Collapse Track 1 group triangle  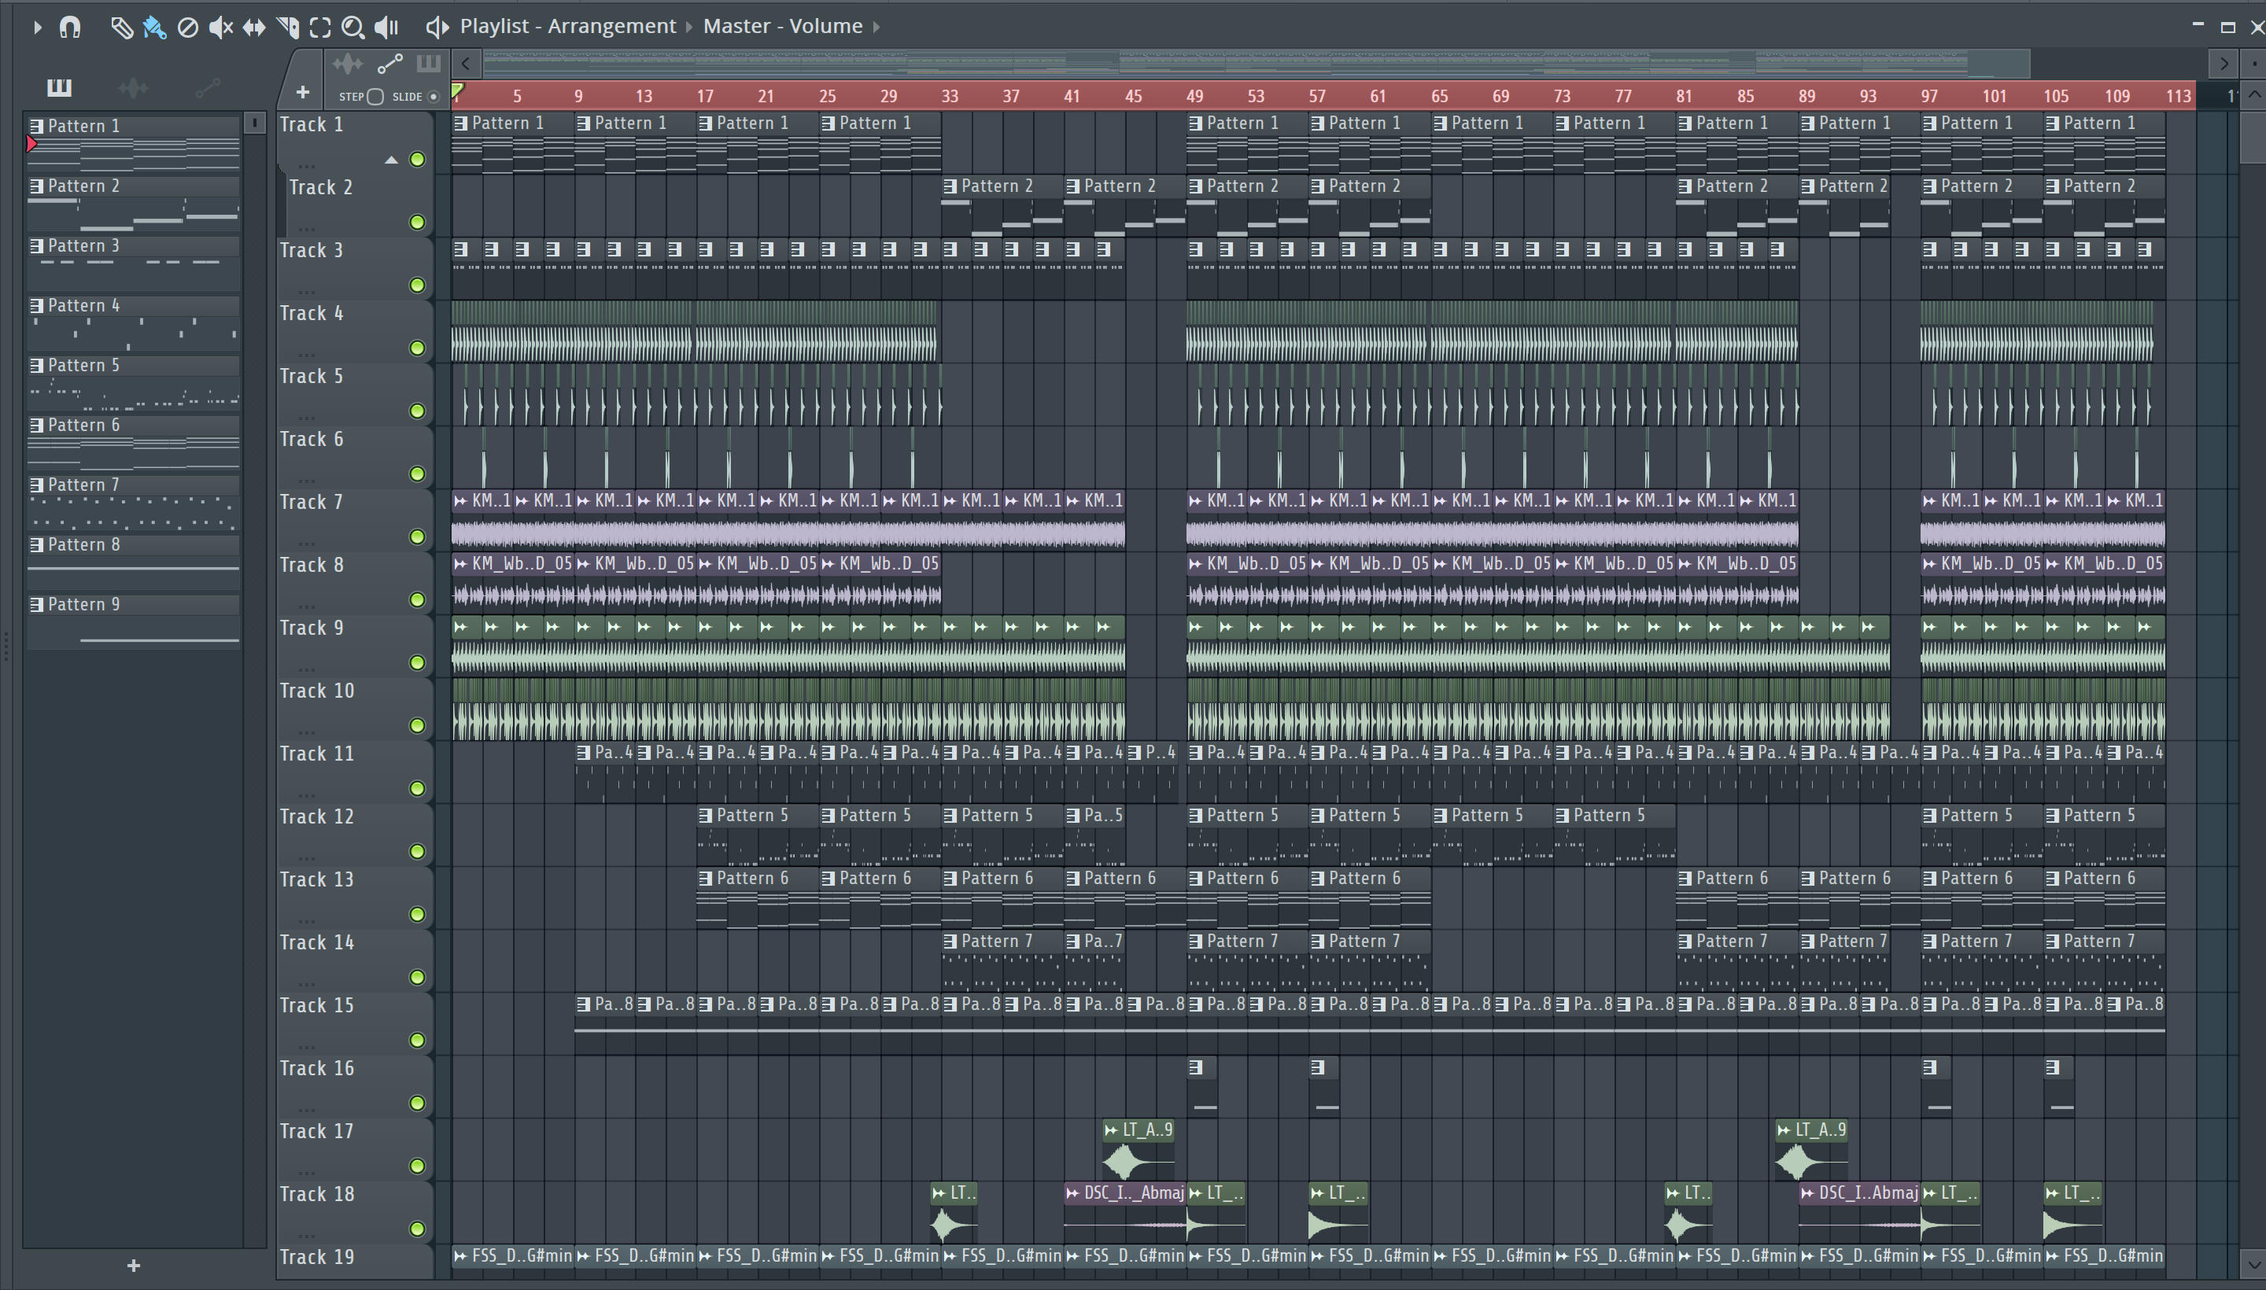(391, 160)
